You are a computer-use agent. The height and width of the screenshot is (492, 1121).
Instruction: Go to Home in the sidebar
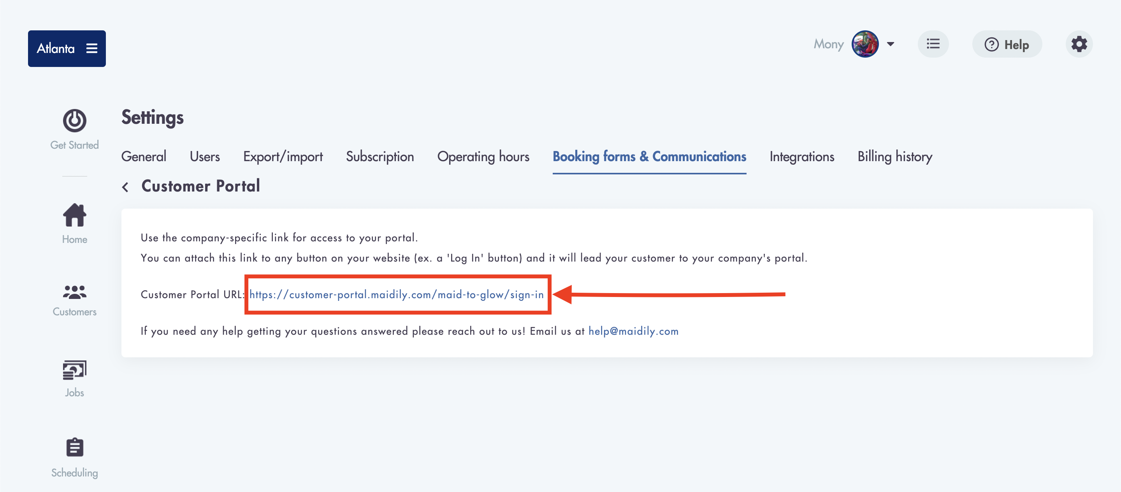click(74, 223)
